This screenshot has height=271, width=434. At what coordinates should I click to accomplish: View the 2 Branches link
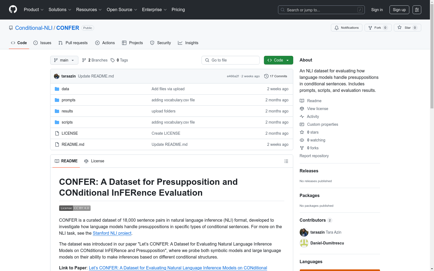click(95, 60)
